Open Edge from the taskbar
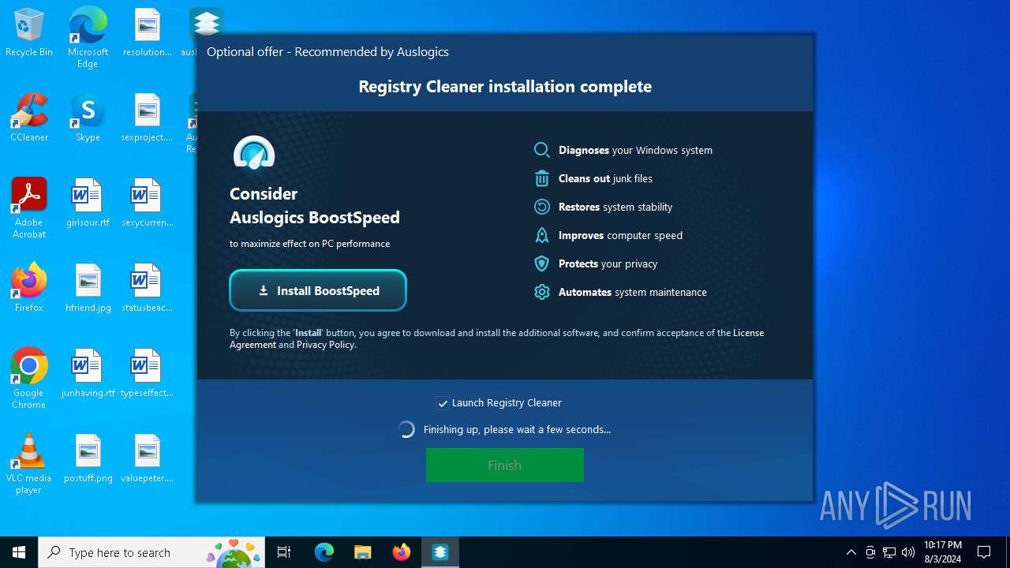This screenshot has width=1010, height=568. click(x=324, y=552)
